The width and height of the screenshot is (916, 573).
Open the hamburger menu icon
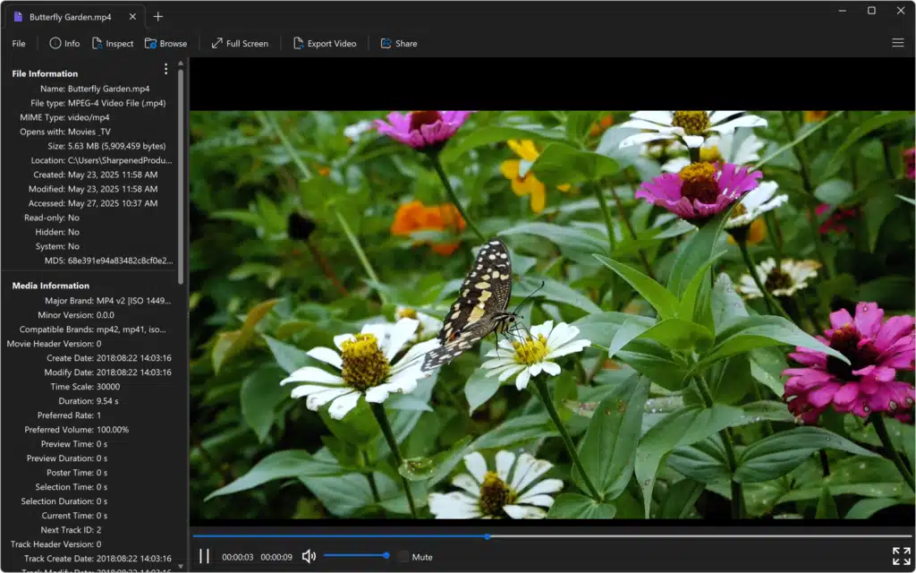[898, 43]
